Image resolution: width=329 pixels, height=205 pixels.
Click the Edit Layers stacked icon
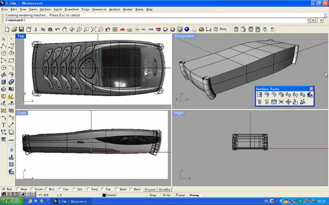click(x=158, y=30)
